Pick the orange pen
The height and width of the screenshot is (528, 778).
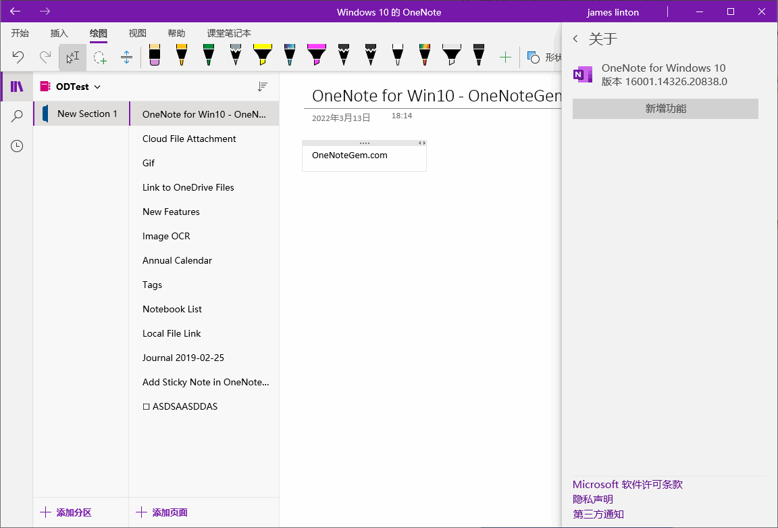[182, 55]
